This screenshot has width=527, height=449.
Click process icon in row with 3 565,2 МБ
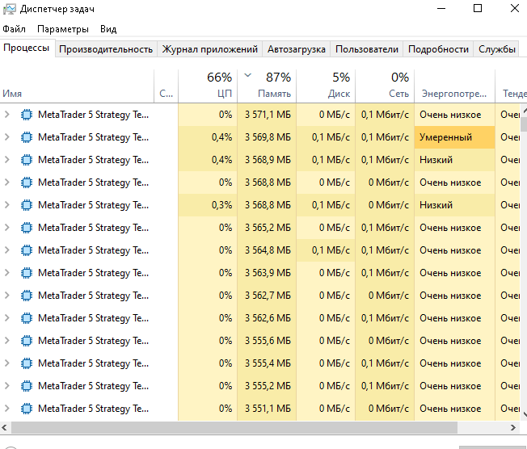coord(27,228)
